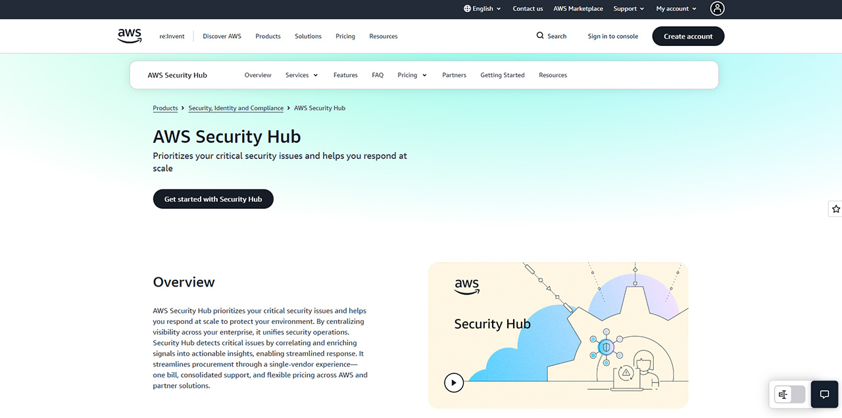
Task: Open the Pricing menu in the main header
Action: point(345,36)
